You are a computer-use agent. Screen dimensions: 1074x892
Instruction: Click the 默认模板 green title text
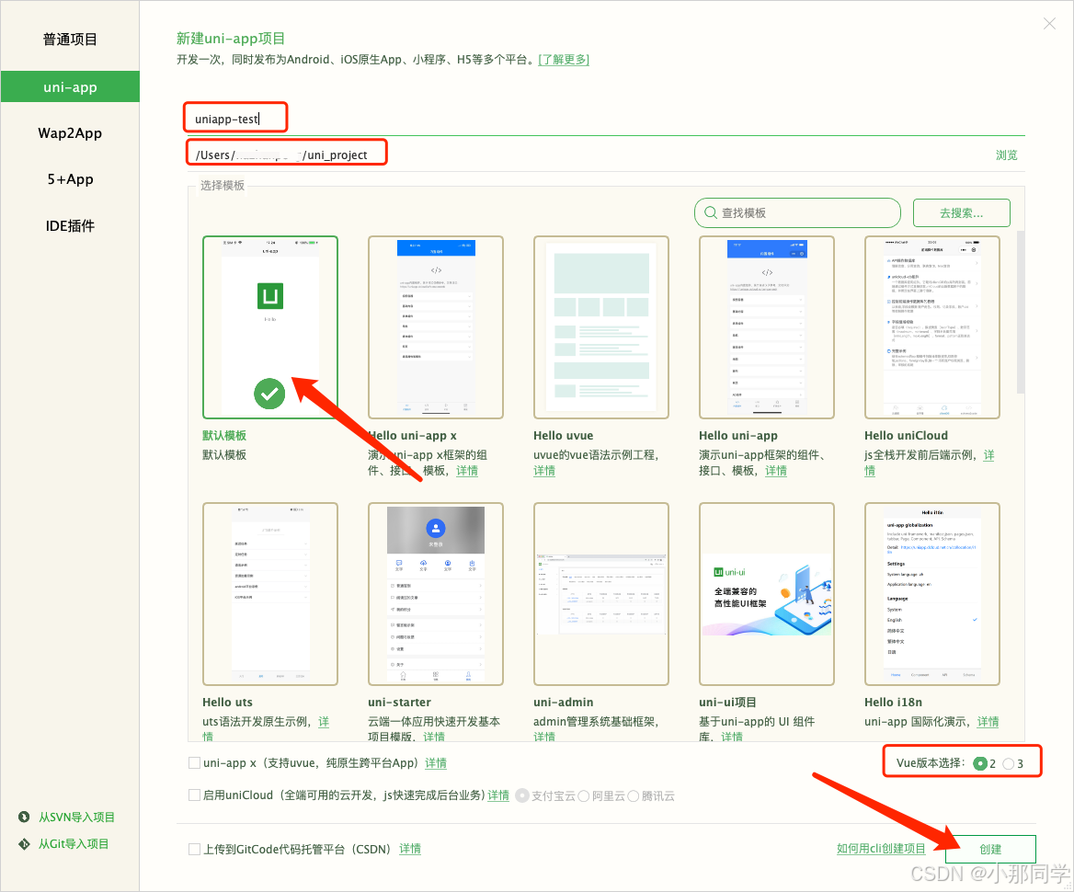coord(224,435)
